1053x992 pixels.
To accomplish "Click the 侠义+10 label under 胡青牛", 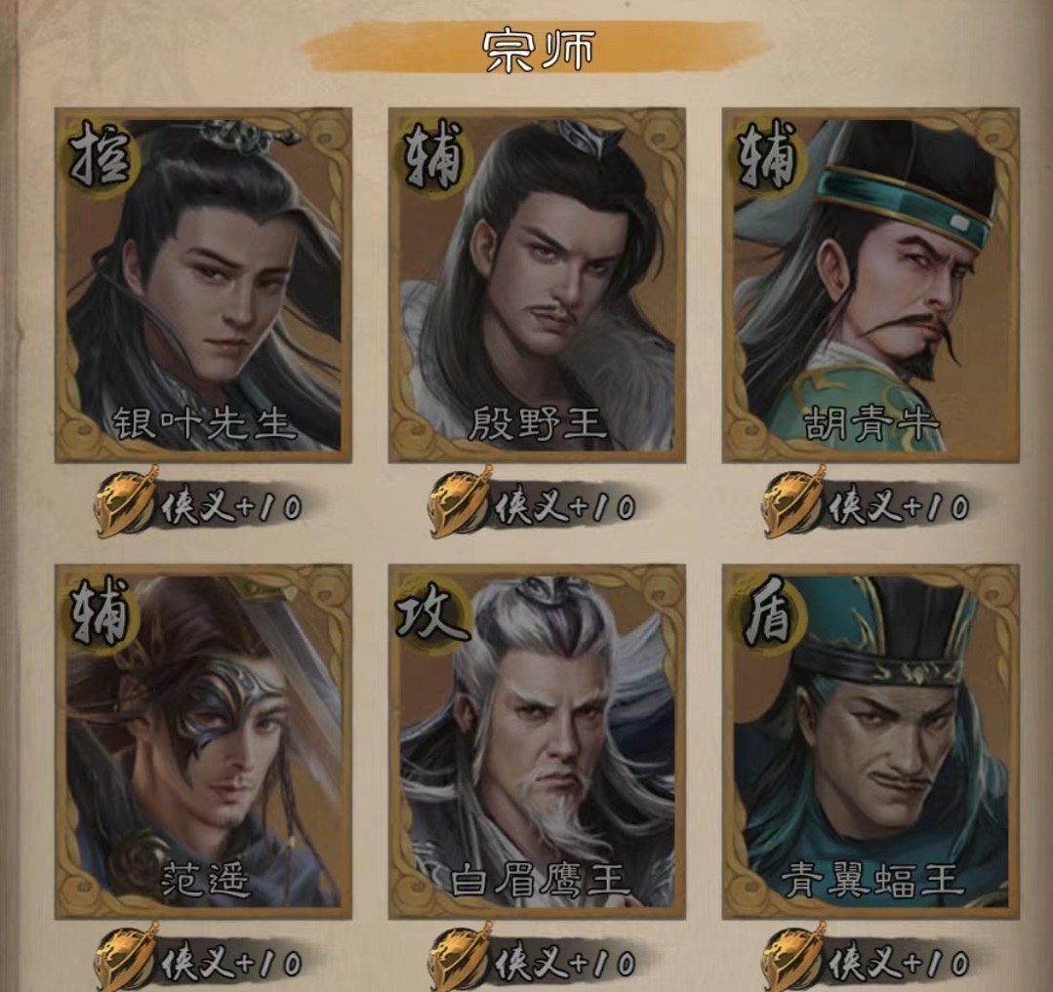I will [899, 507].
